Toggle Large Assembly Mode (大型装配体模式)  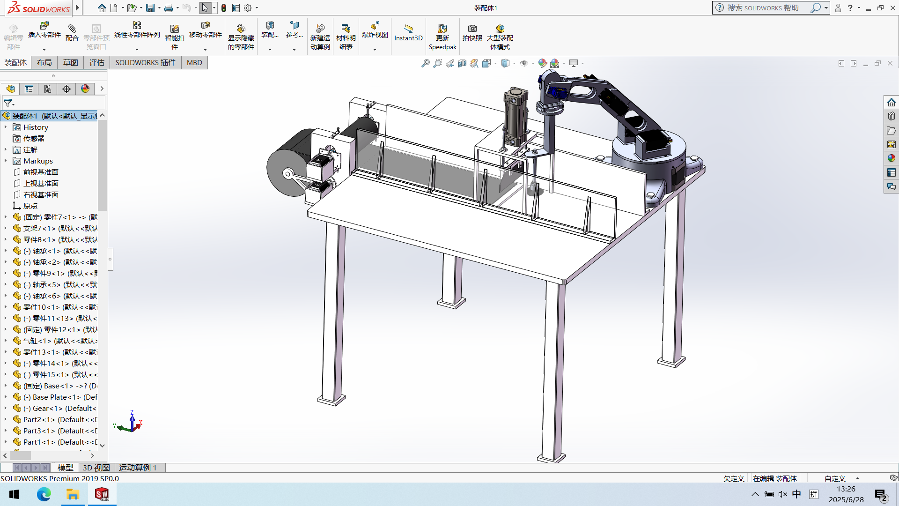click(500, 37)
